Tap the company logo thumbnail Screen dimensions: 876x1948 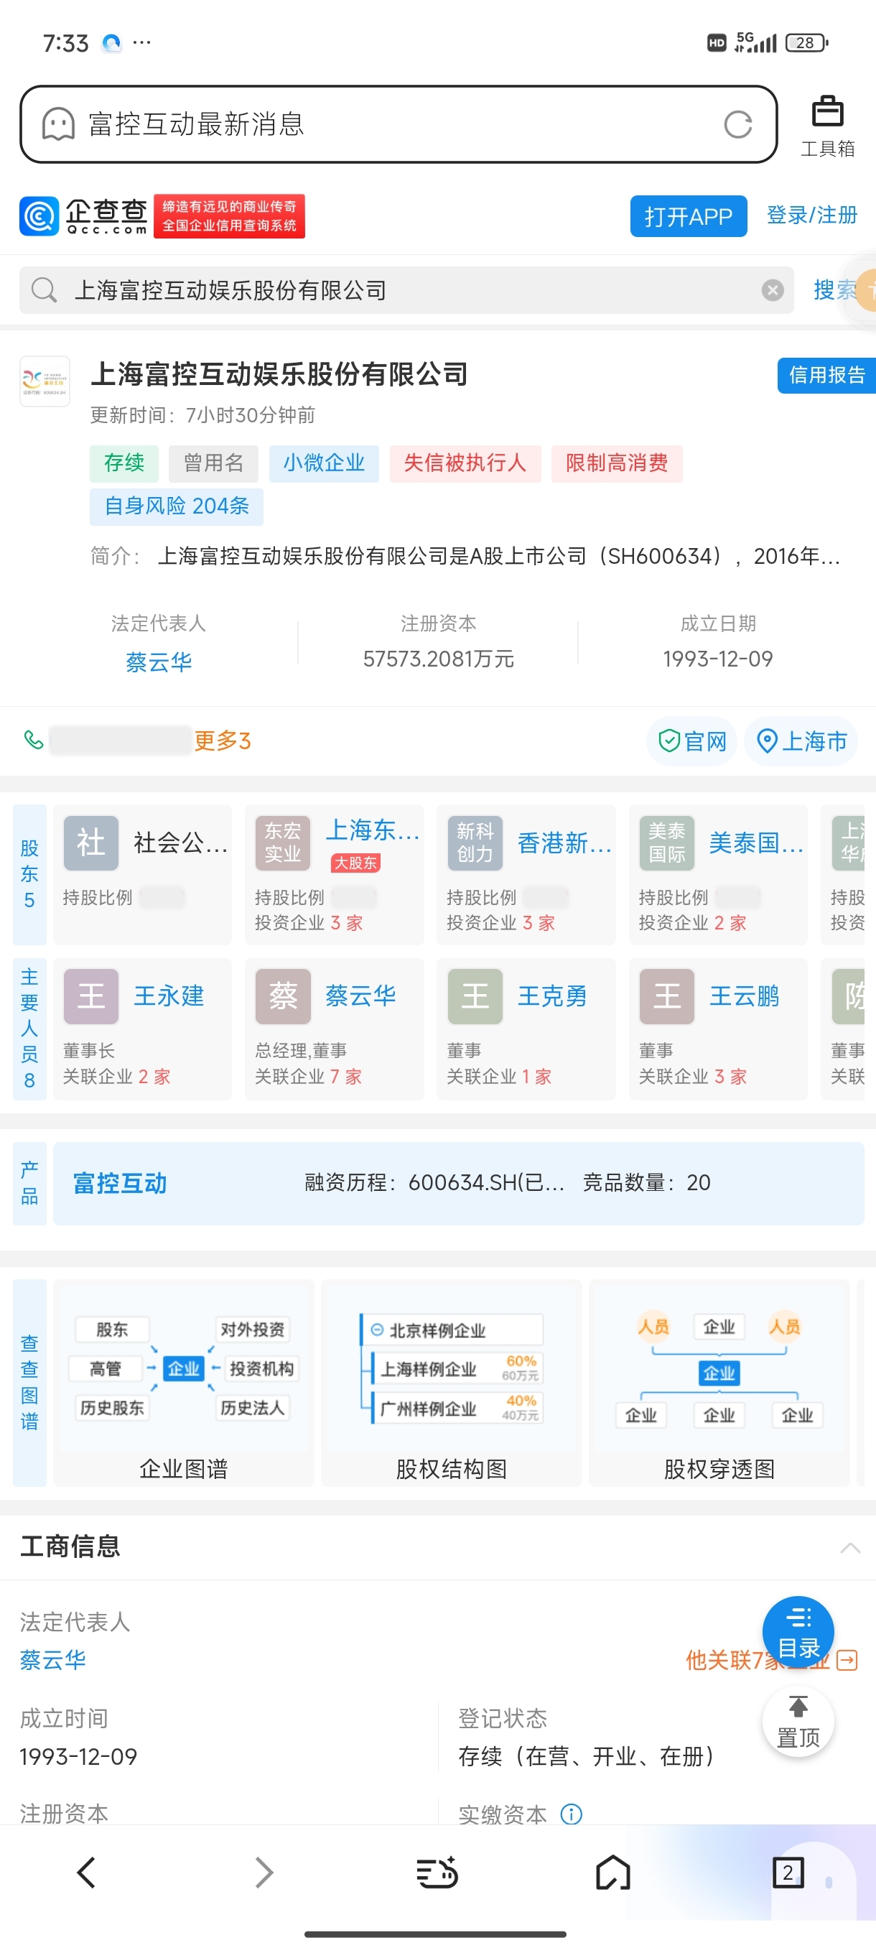(x=45, y=381)
